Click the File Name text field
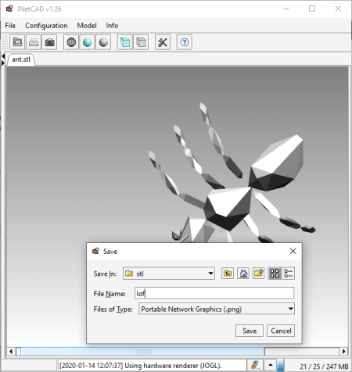Viewport: 352px width, 372px height. click(x=214, y=293)
